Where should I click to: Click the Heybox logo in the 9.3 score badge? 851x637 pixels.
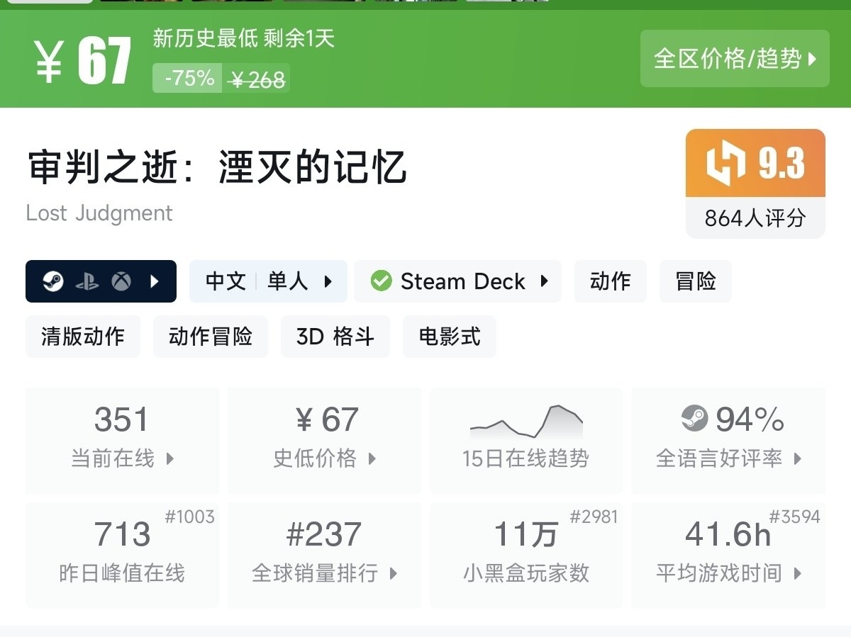725,163
